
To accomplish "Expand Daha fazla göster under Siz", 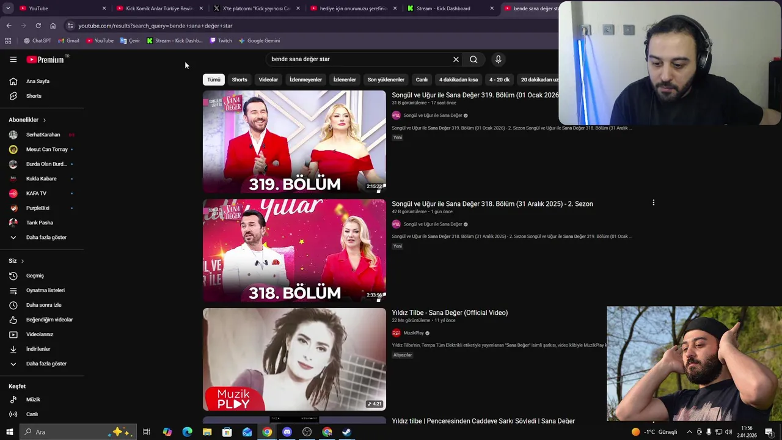I will (x=46, y=364).
